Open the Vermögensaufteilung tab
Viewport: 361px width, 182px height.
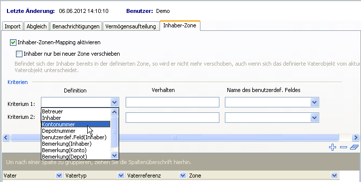[x=131, y=26]
